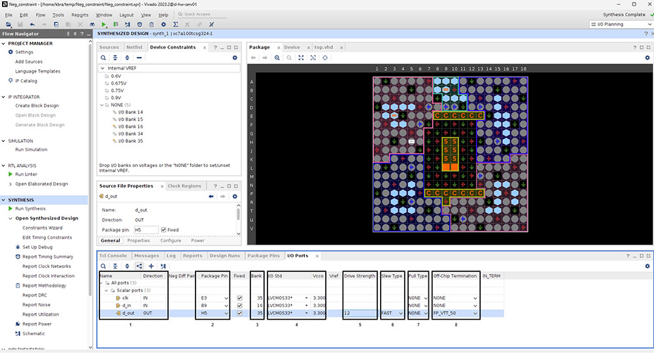The width and height of the screenshot is (654, 353).
Task: Click the Quick Access search field
Action: pos(202,14)
